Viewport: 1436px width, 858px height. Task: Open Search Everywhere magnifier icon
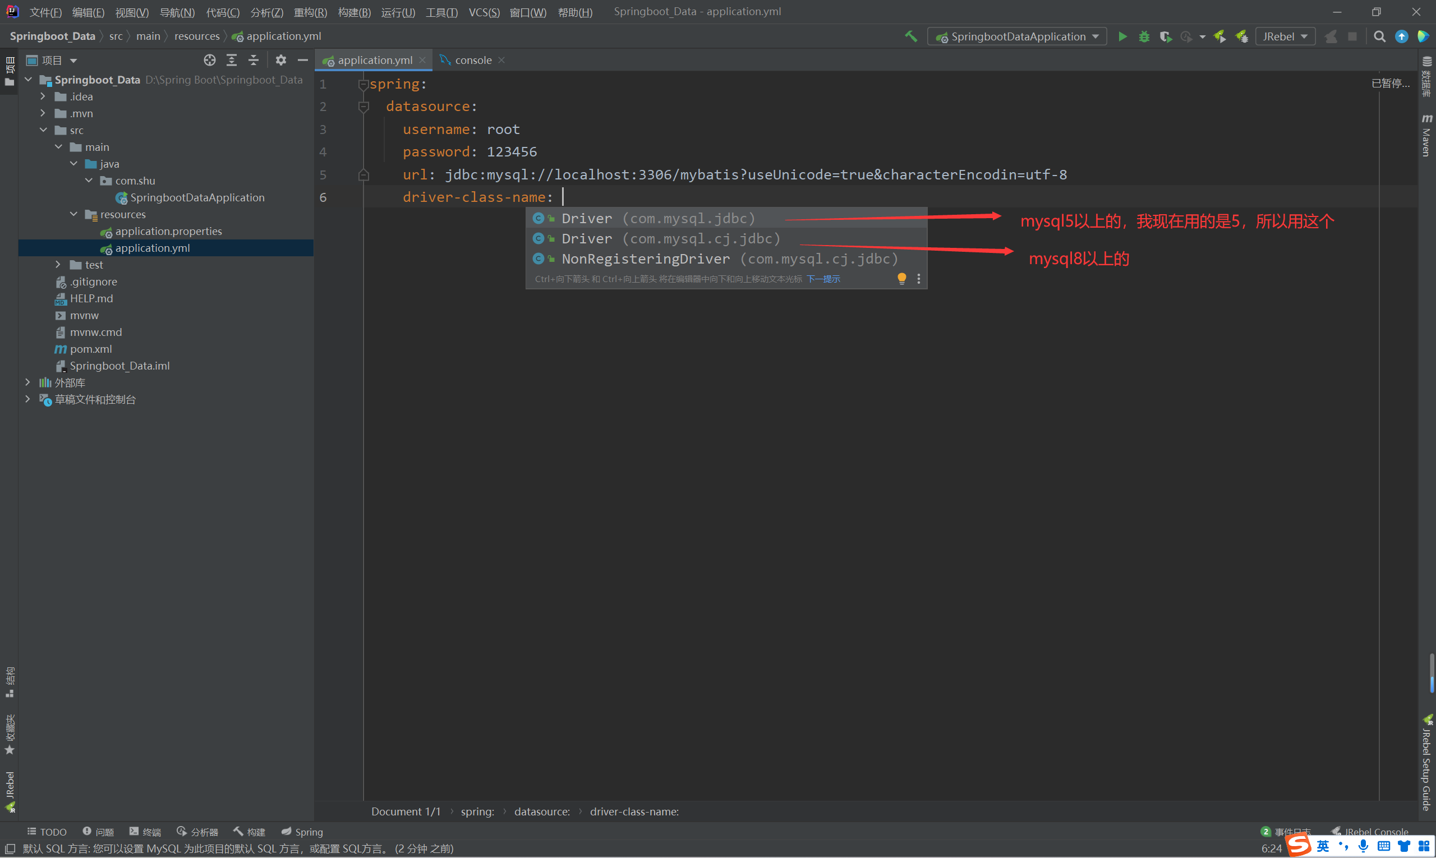point(1379,36)
